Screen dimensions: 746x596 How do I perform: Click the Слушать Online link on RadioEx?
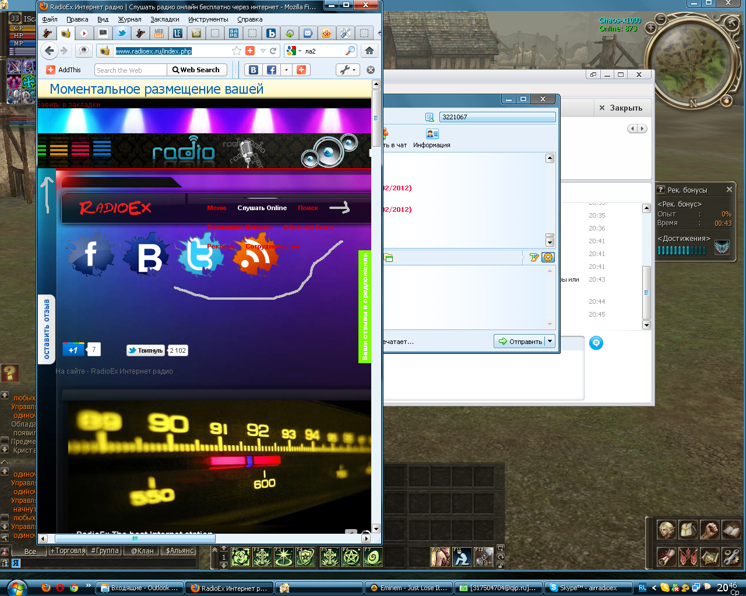click(262, 208)
